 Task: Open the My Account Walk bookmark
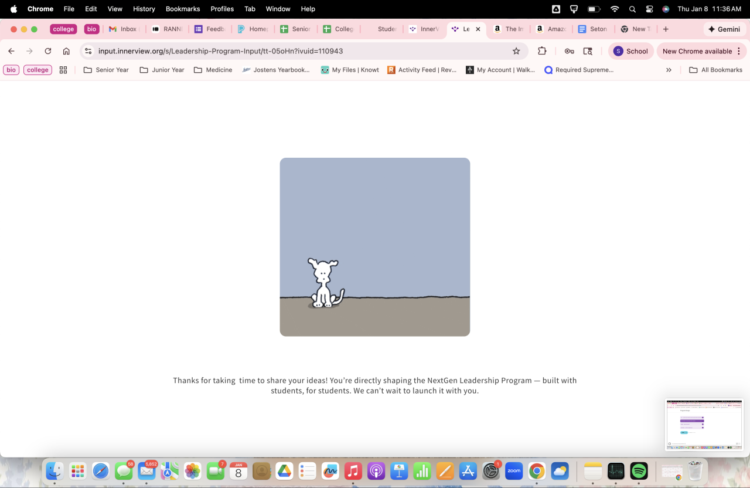pyautogui.click(x=500, y=70)
